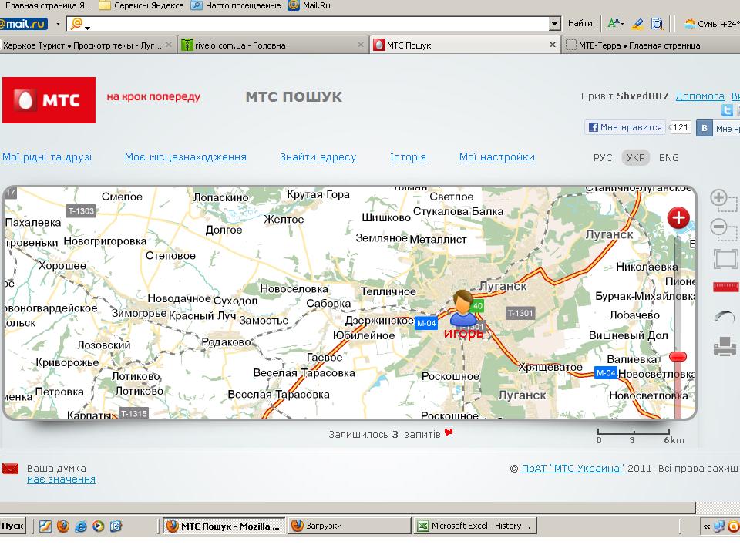Expand the Mail.ru search box dropdown
This screenshot has width=740, height=555.
tap(554, 24)
